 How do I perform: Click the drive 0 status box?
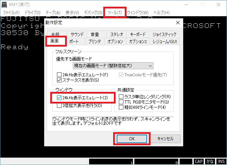pyautogui.click(x=157, y=161)
